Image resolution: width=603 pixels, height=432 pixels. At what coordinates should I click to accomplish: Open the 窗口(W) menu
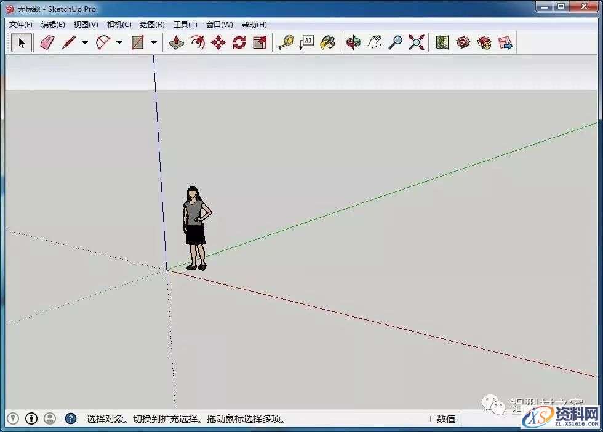pos(218,25)
